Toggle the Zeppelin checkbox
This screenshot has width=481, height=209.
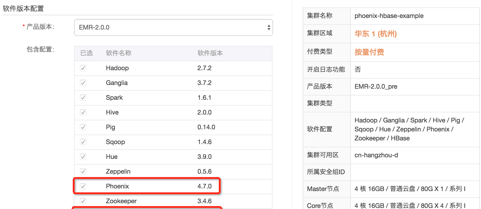(83, 172)
